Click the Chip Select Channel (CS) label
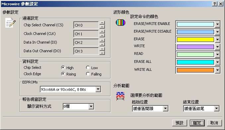The height and width of the screenshot is (130, 225). (x=43, y=25)
